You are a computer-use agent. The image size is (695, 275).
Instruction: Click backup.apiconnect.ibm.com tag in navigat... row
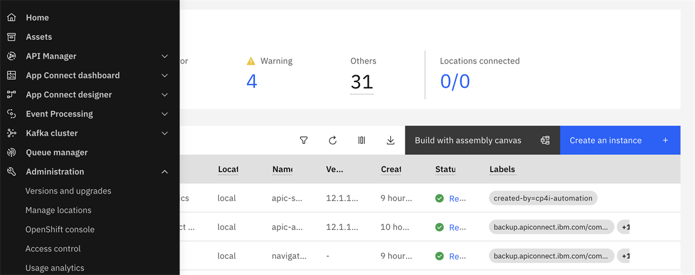pyautogui.click(x=551, y=256)
